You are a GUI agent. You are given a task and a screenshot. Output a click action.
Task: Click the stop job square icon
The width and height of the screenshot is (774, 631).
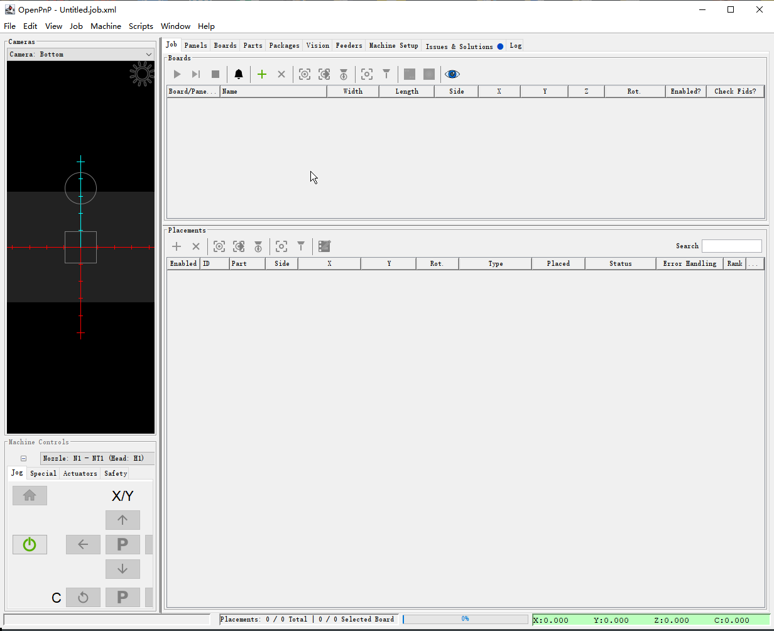click(x=215, y=74)
